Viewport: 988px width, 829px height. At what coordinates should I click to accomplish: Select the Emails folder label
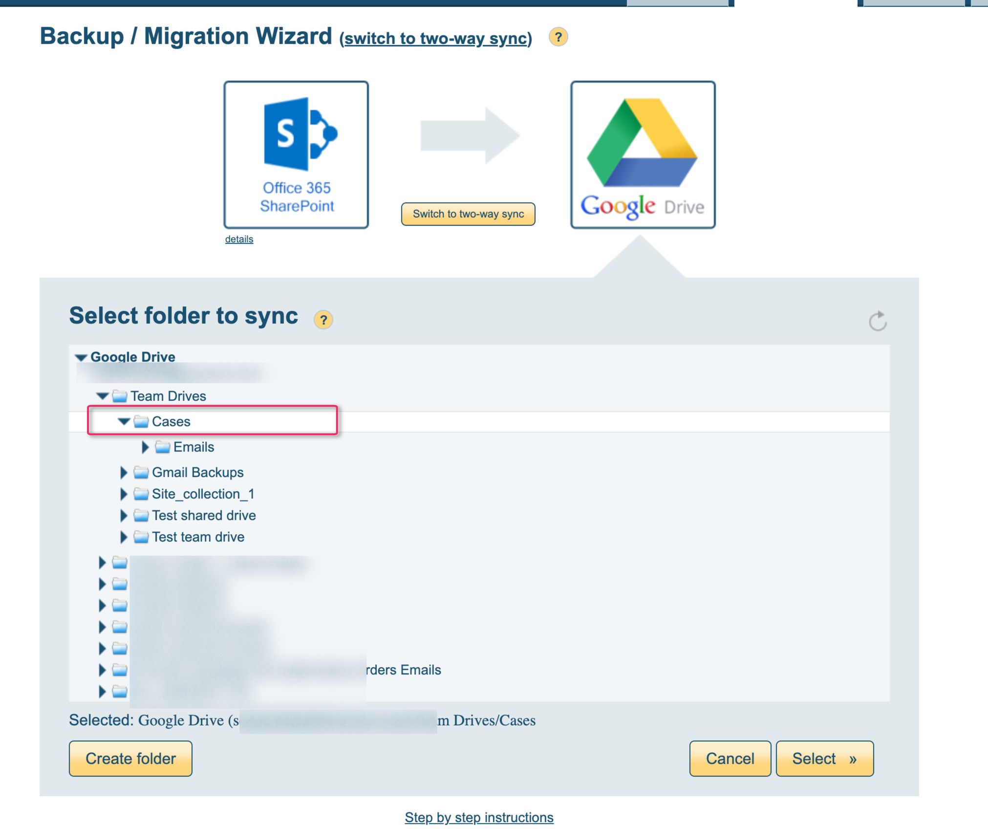(x=193, y=447)
